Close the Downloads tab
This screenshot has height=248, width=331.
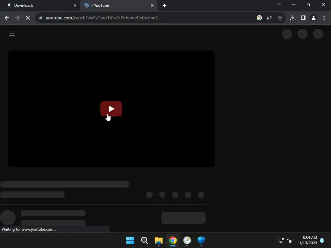75,5
